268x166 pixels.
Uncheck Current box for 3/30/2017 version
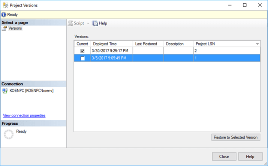(82, 51)
